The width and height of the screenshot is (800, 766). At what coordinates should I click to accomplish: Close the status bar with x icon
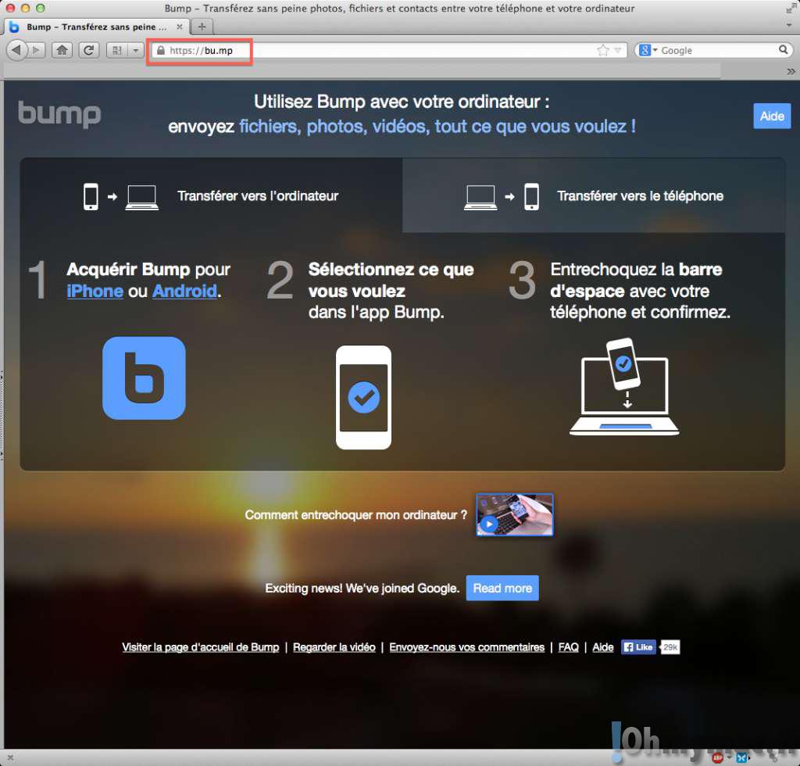pos(9,758)
